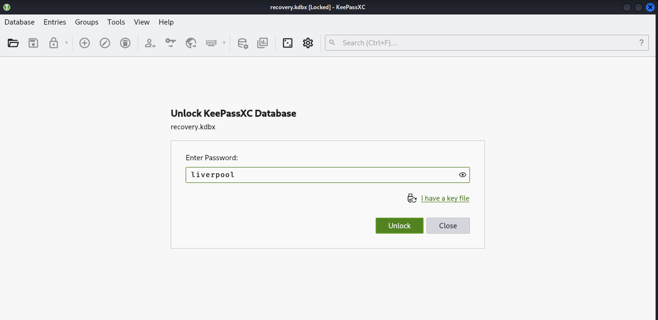Toggle password visibility with the eye icon
This screenshot has width=658, height=320.
pos(463,175)
